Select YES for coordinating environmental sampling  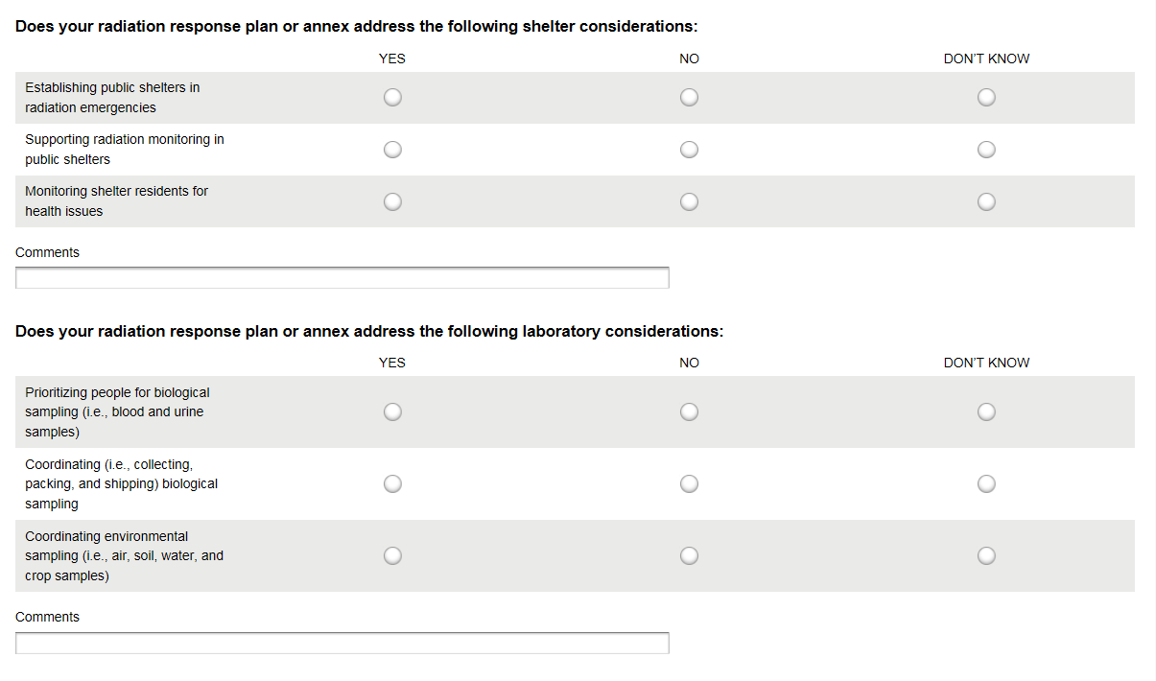tap(392, 555)
